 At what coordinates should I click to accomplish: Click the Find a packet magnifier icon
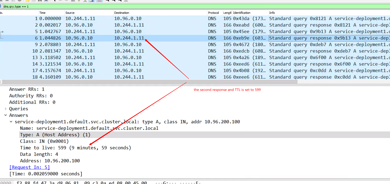click(x=55, y=1)
